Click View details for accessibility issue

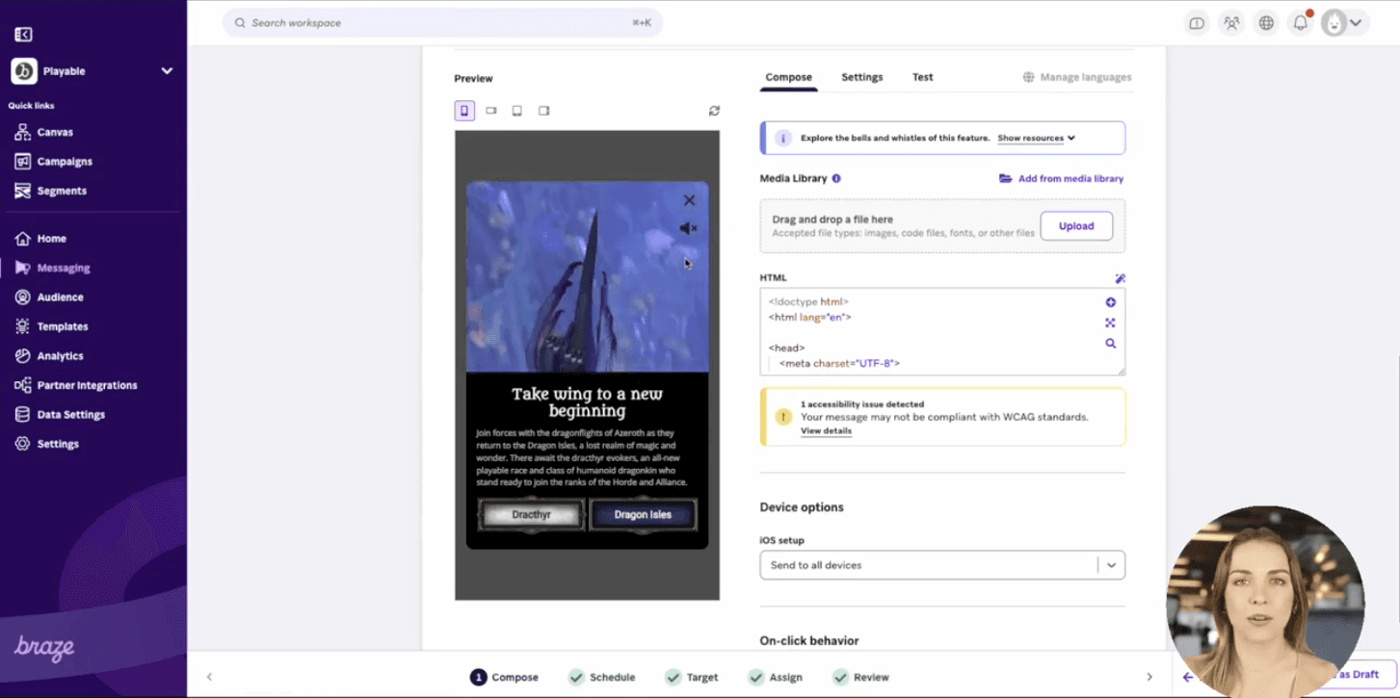tap(826, 431)
